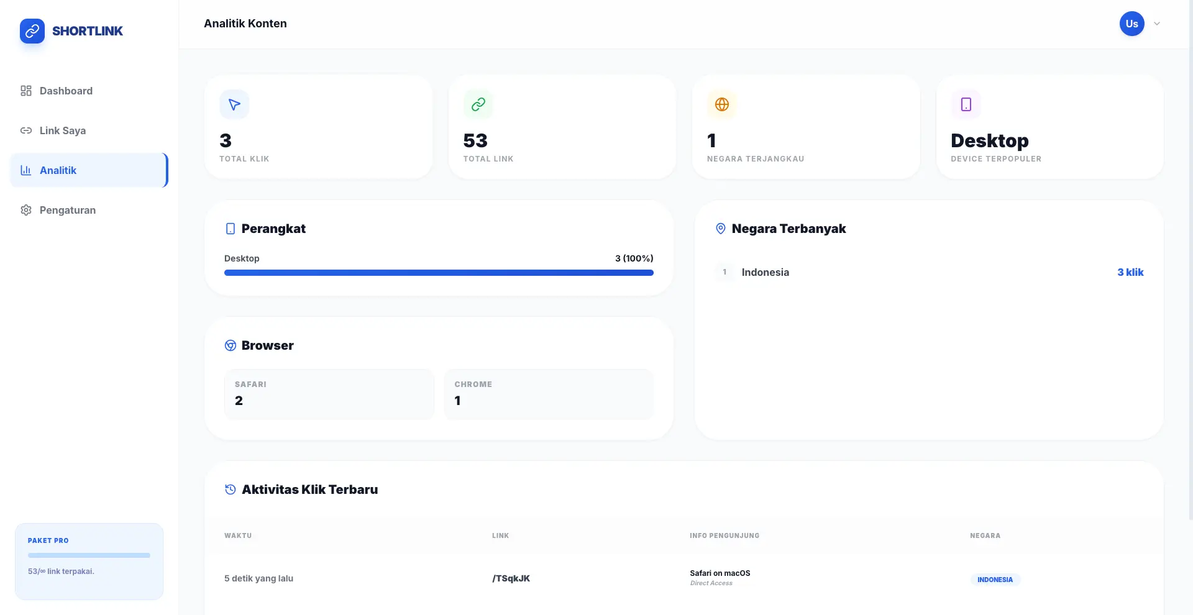Click the orange globe icon for Negara Terjangkau
Screen dimensions: 1193x615
pos(721,104)
